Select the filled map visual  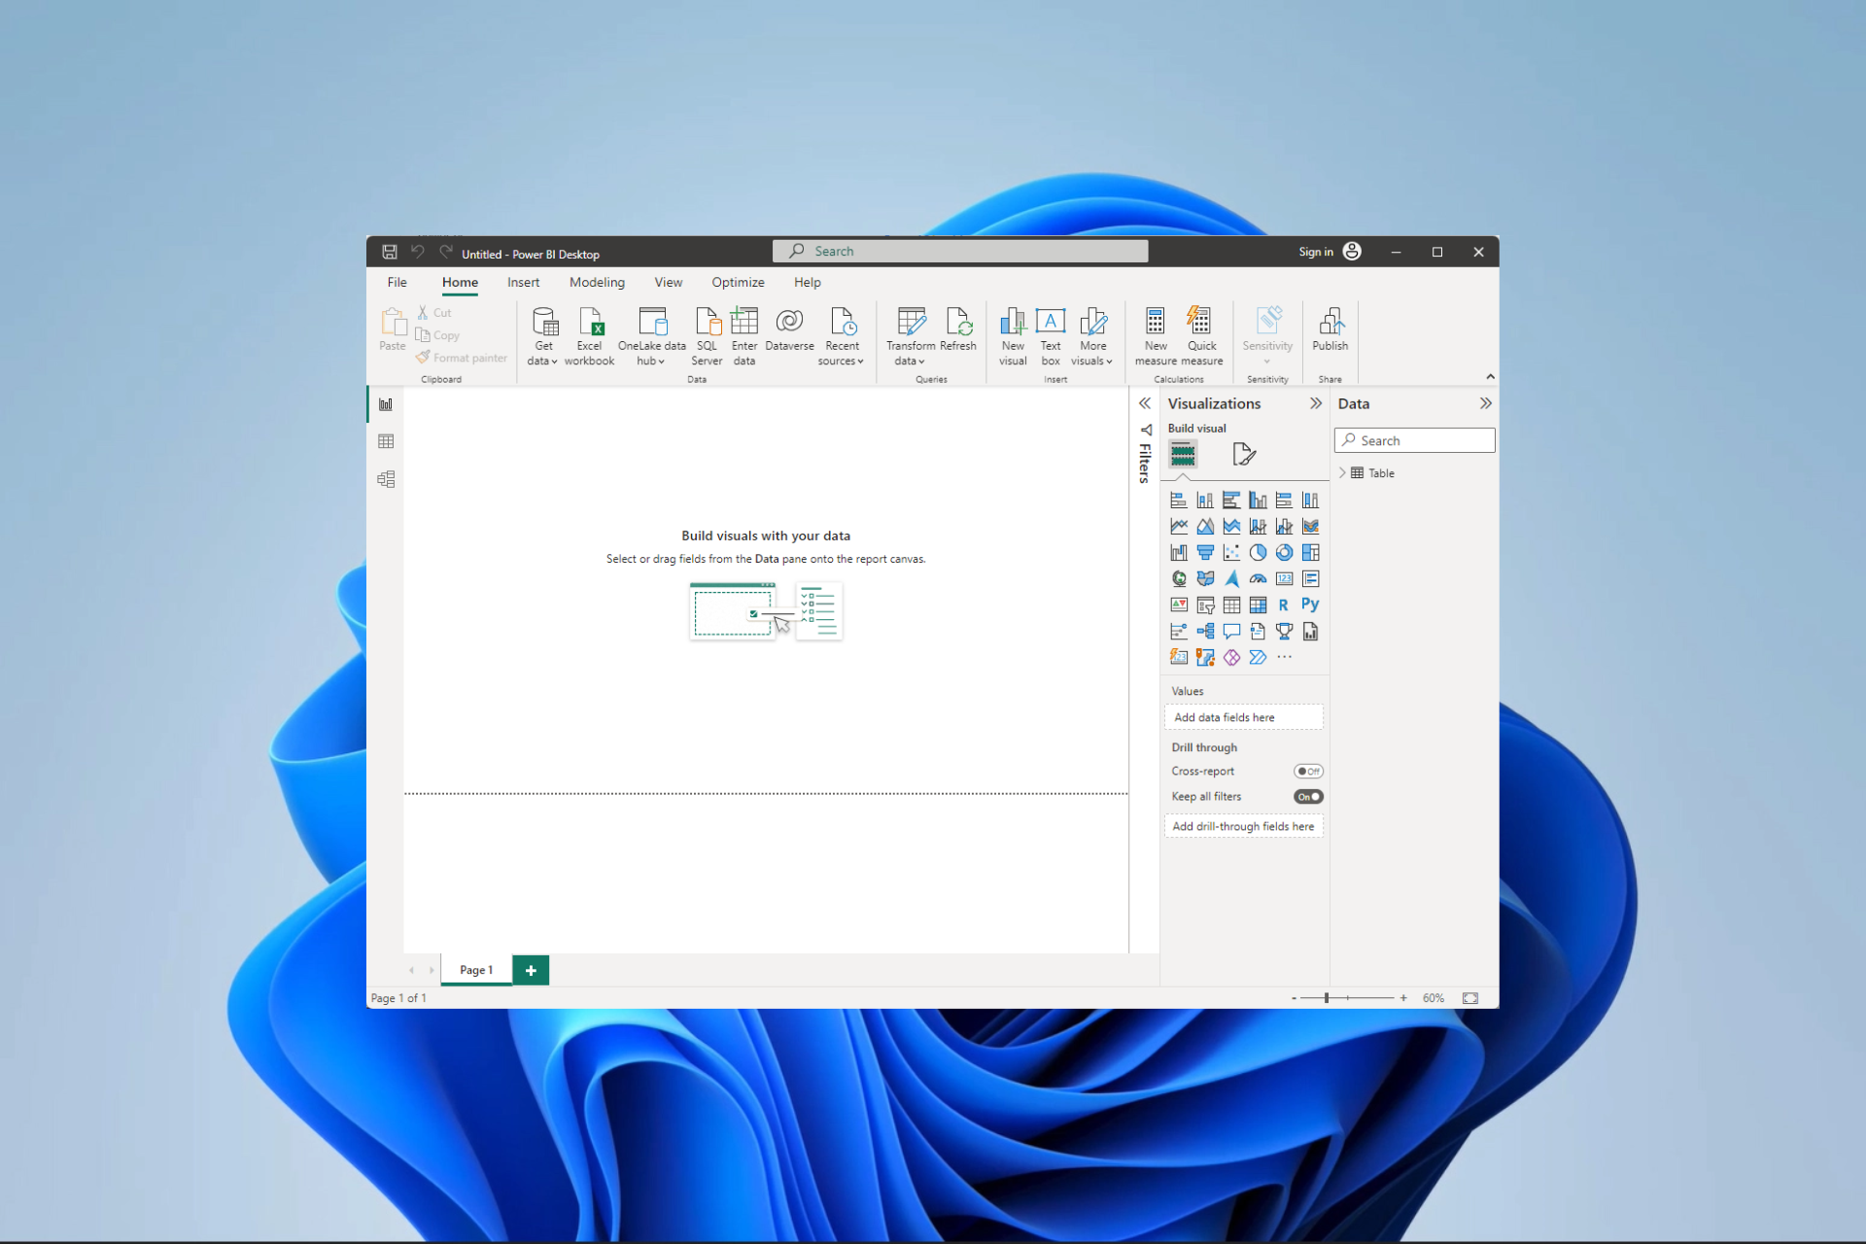click(x=1205, y=579)
